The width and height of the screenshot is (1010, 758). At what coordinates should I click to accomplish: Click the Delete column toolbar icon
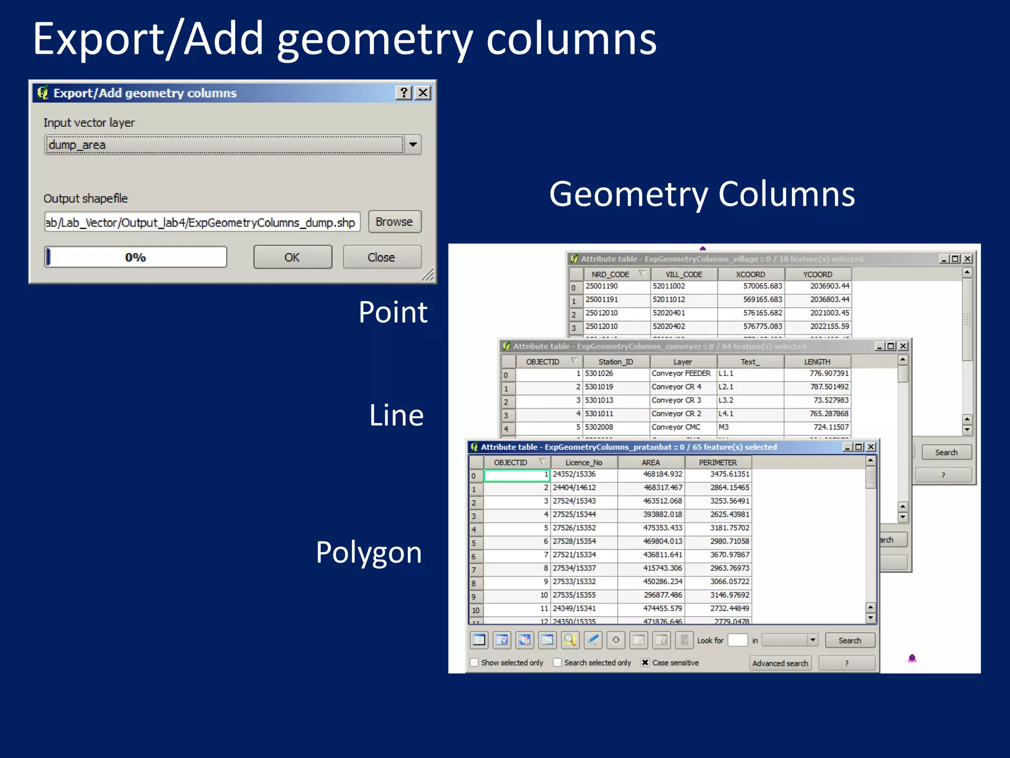coord(662,640)
